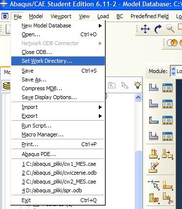This screenshot has height=209, width=182.
Task: Click the folder up icon
Action: [112, 85]
